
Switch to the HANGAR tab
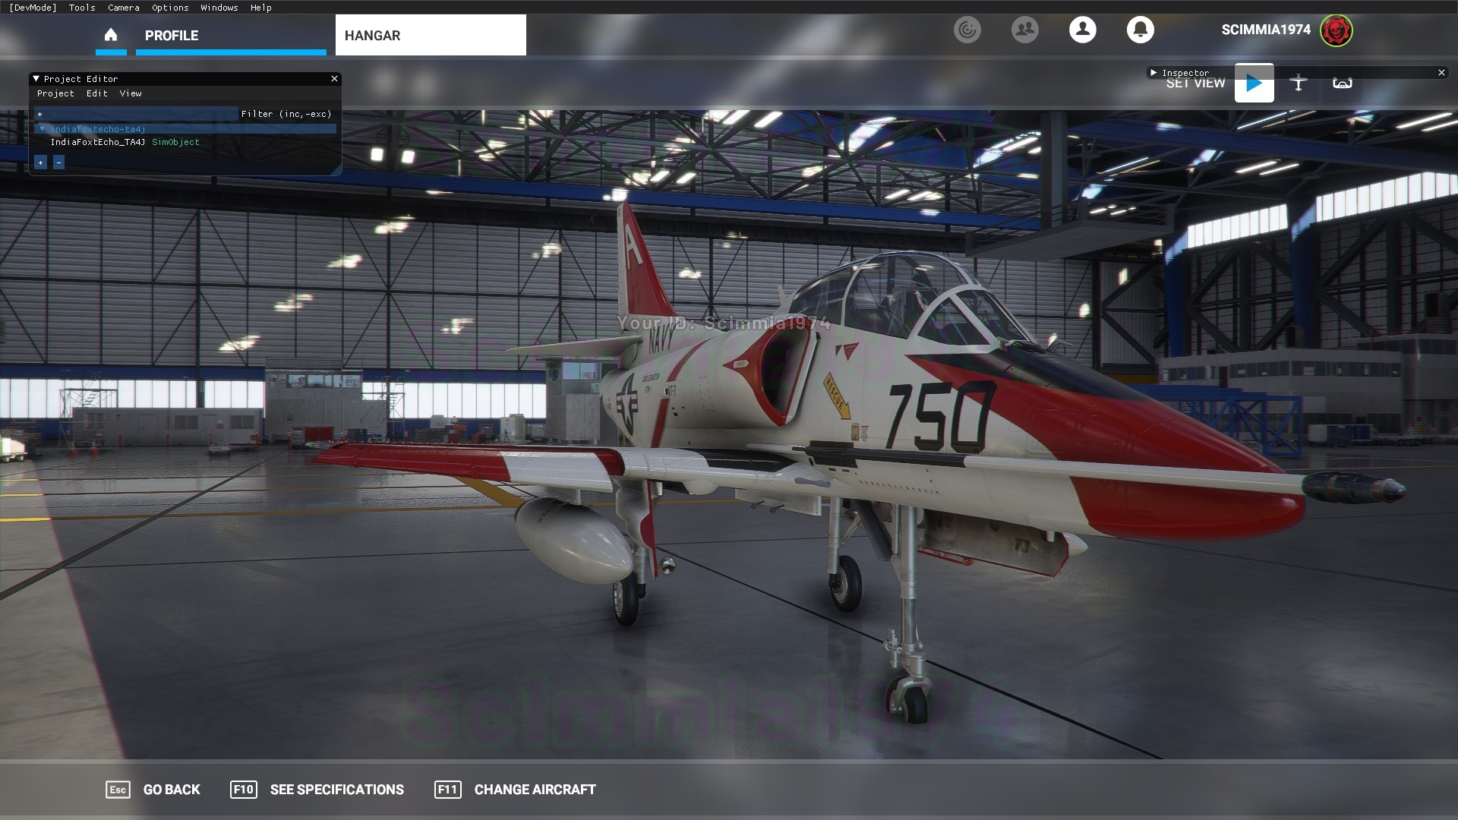click(x=431, y=36)
